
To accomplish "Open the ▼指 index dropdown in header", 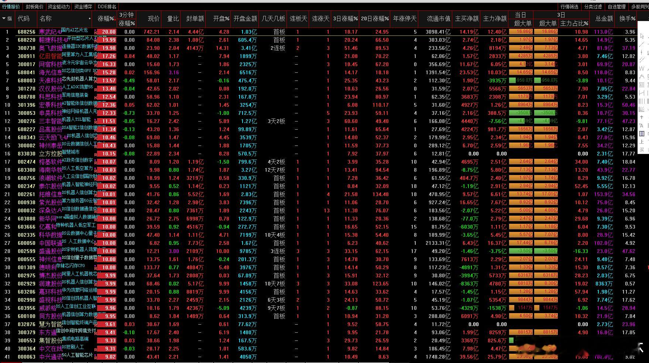I will point(7,18).
